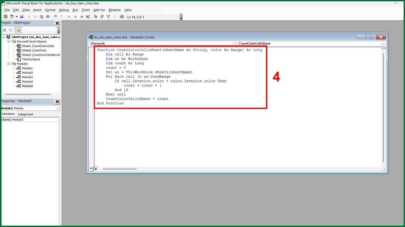
Task: Click the View Object icon in Project panel
Action: 10,30
